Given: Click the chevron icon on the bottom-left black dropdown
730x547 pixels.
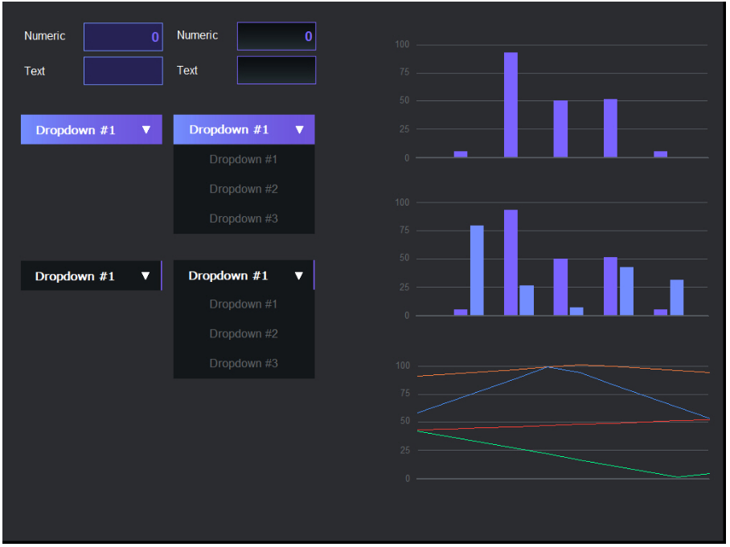Looking at the screenshot, I should click(147, 276).
